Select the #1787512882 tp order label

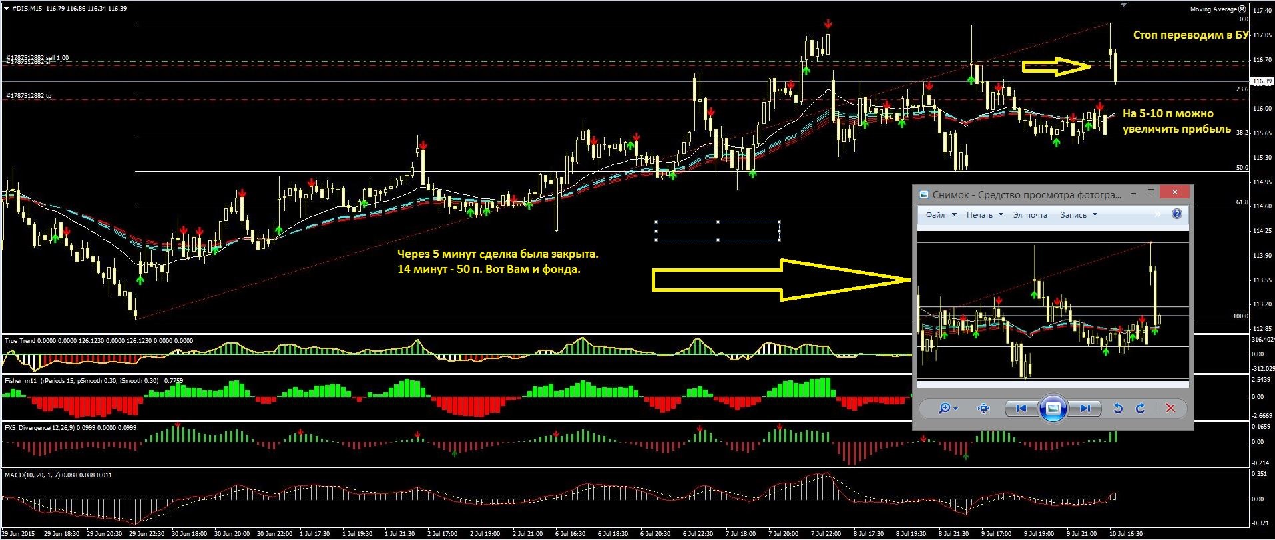tap(29, 96)
